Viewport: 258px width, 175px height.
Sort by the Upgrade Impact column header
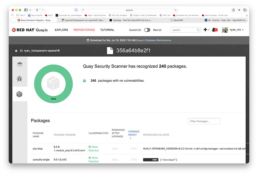point(133,133)
